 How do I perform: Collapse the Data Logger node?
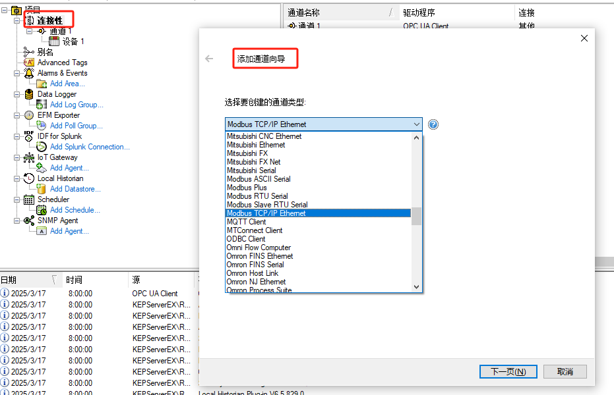pos(17,94)
